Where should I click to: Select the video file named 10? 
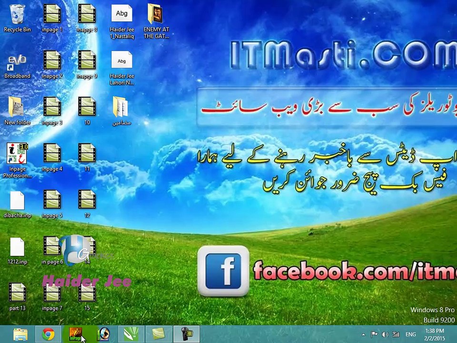[87, 111]
